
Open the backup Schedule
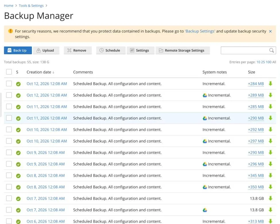pos(111,50)
